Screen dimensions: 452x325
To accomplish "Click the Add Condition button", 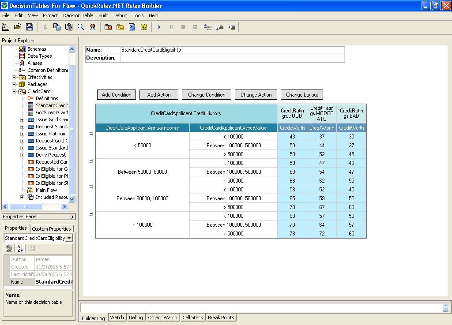I will click(x=117, y=95).
